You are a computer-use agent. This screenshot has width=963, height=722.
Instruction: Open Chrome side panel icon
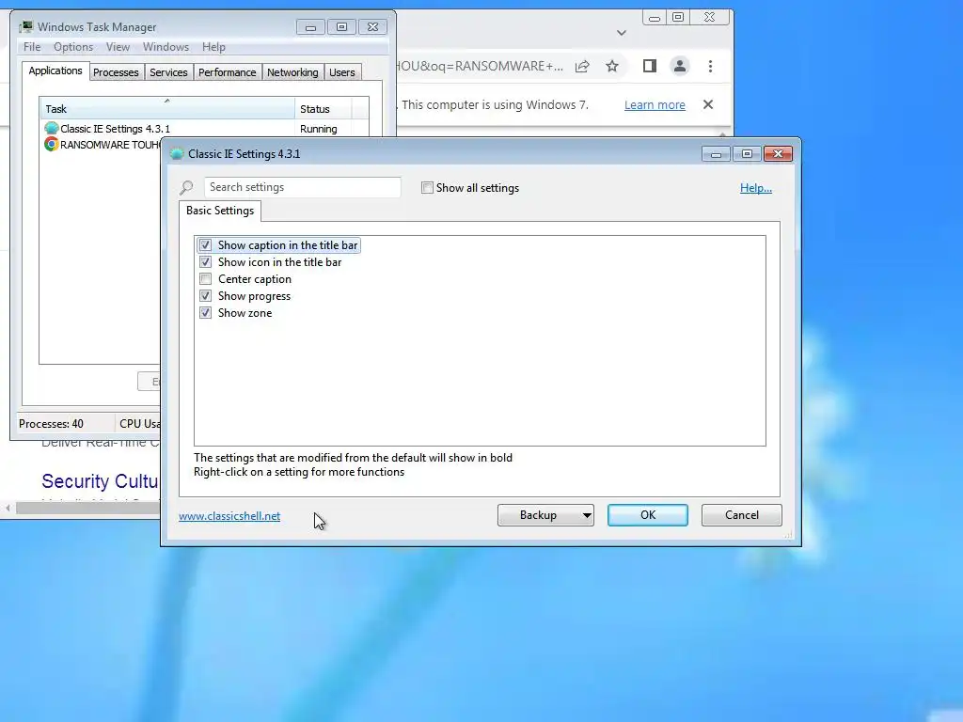pos(649,66)
